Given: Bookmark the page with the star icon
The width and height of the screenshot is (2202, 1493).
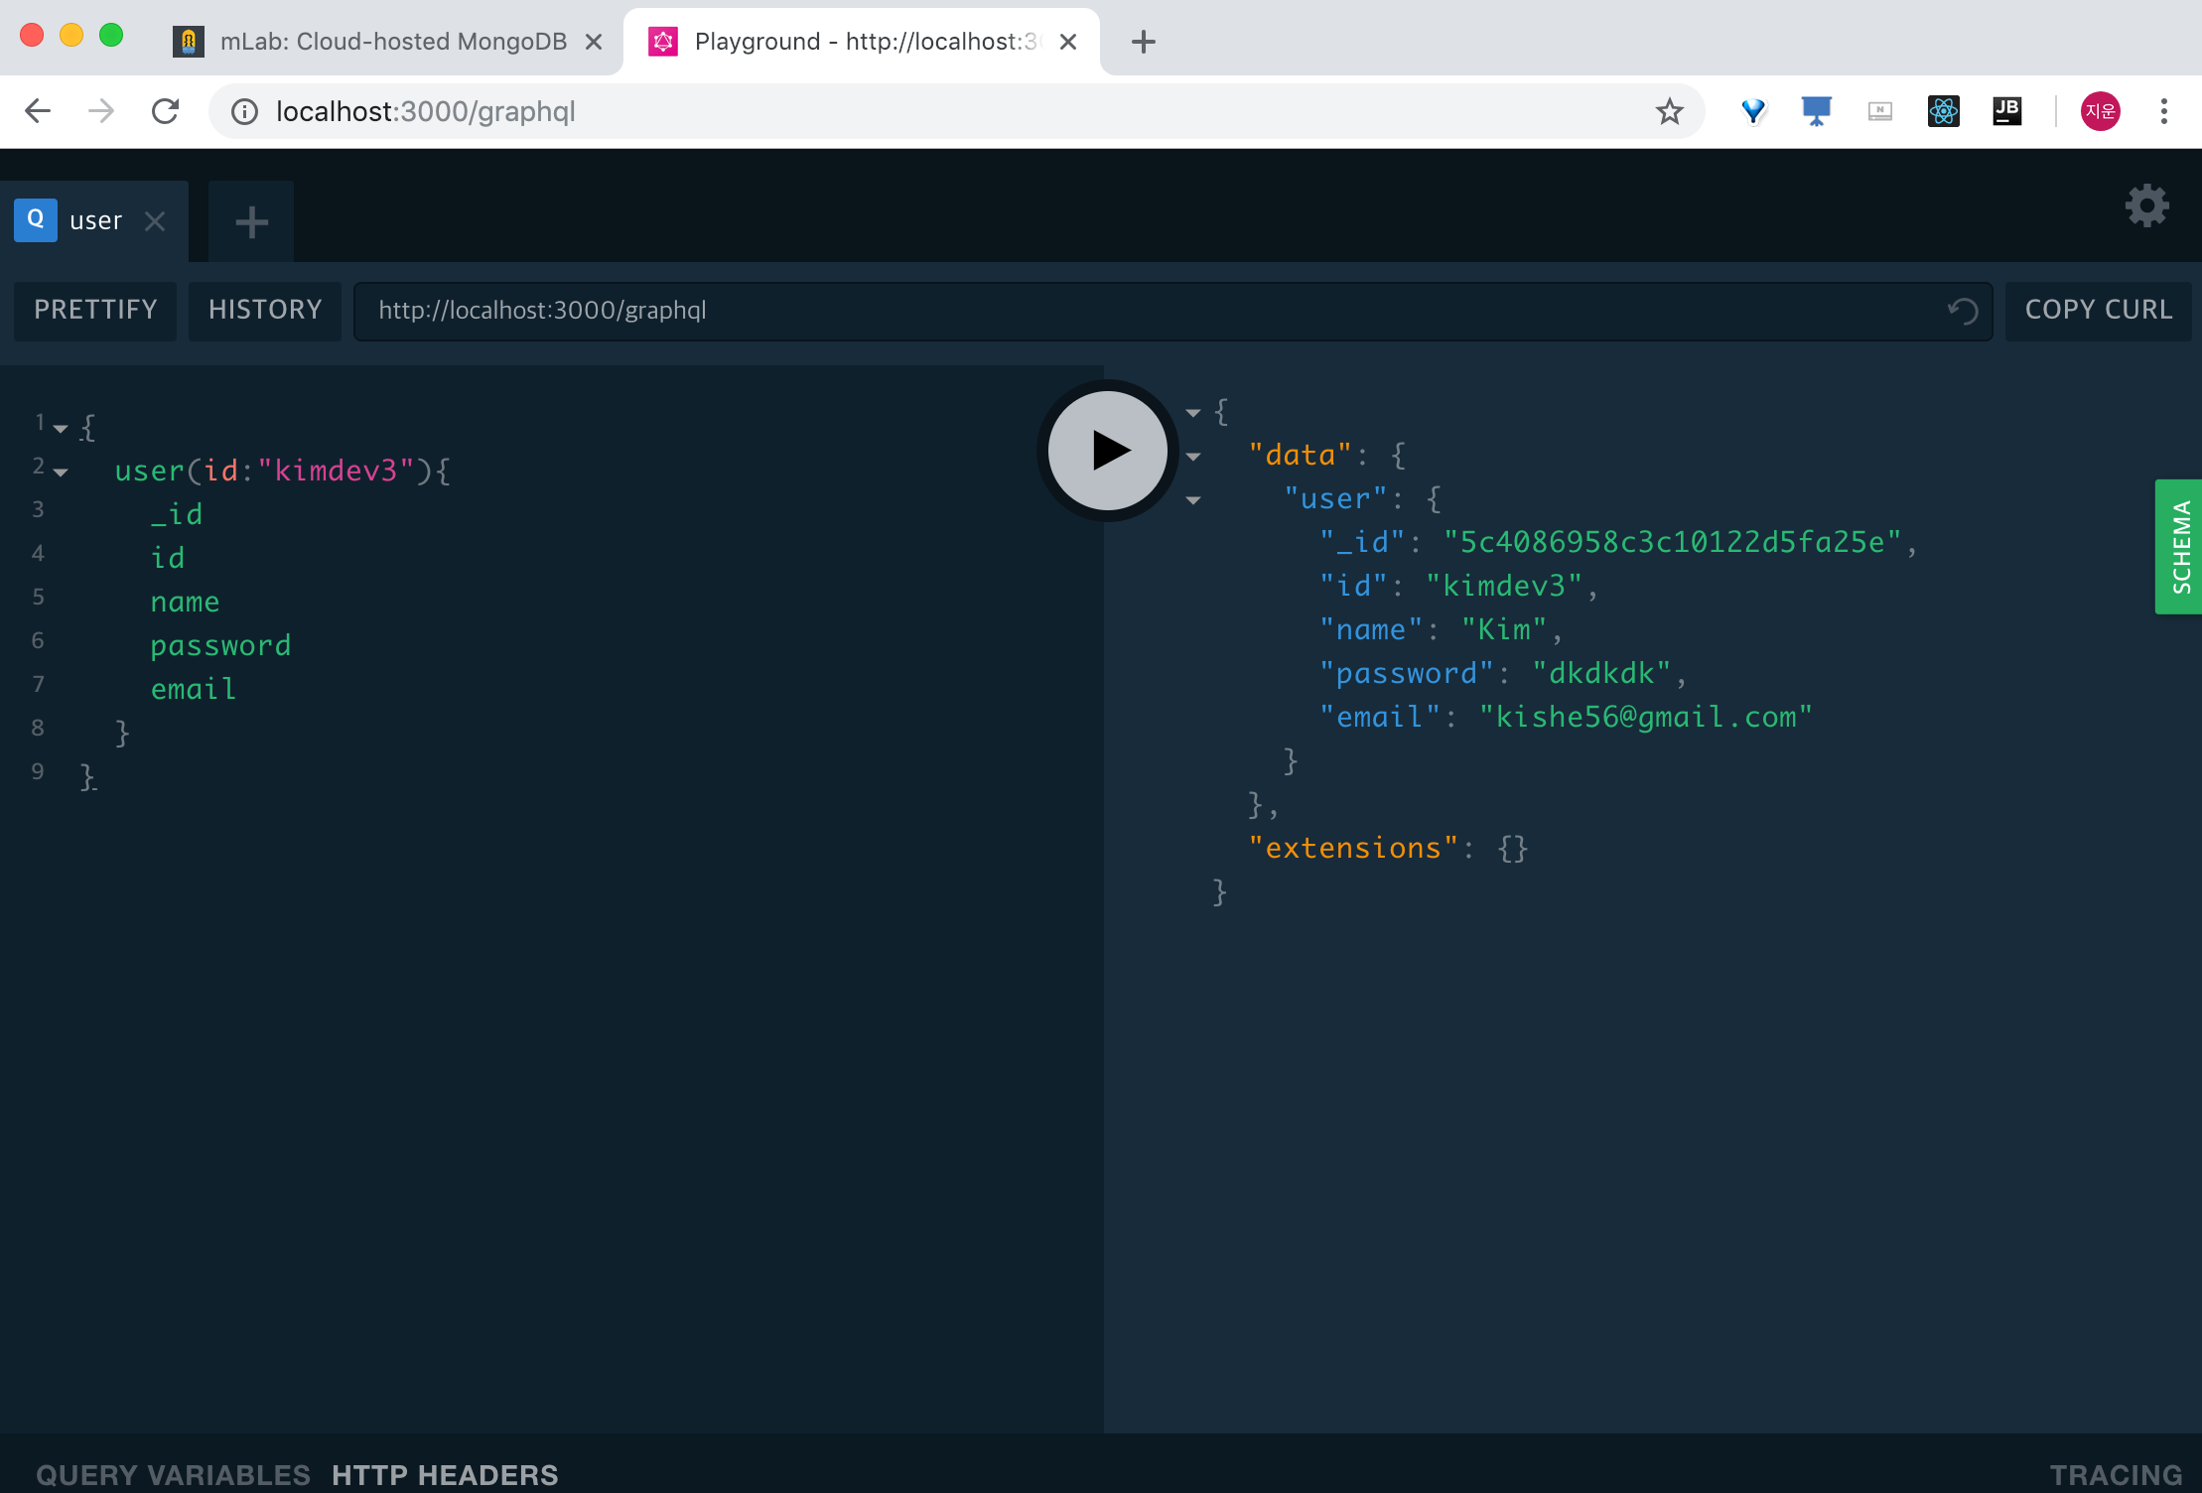Looking at the screenshot, I should [1669, 111].
